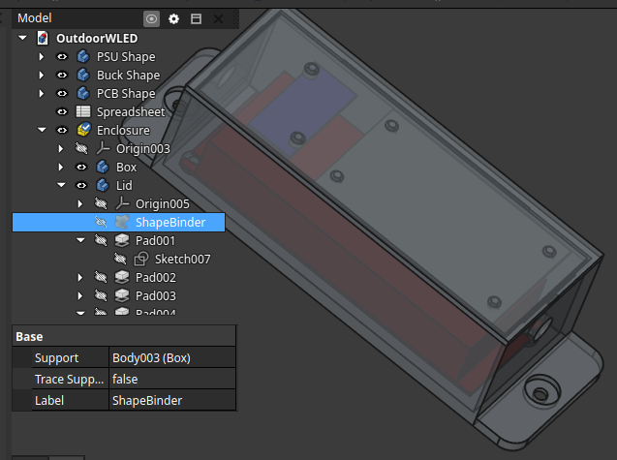This screenshot has width=617, height=460.
Task: Hide the PCB Shape object
Action: click(x=62, y=93)
